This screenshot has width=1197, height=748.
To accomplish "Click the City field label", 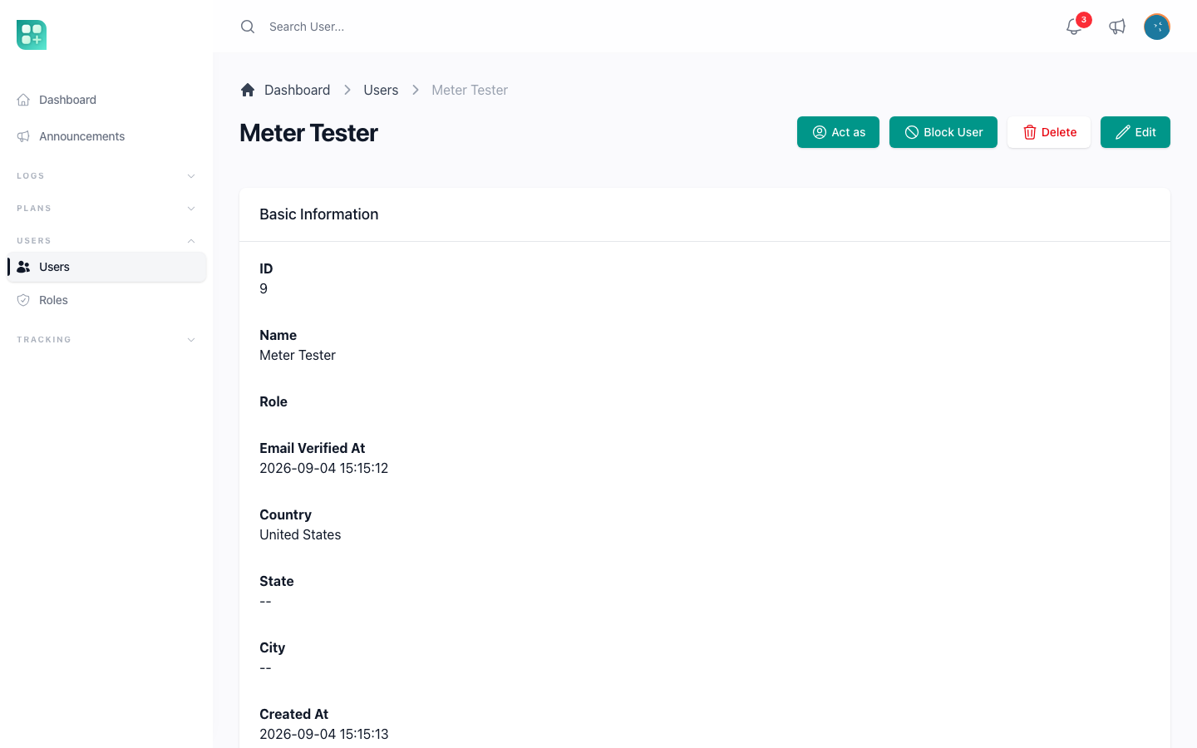I will (x=272, y=647).
